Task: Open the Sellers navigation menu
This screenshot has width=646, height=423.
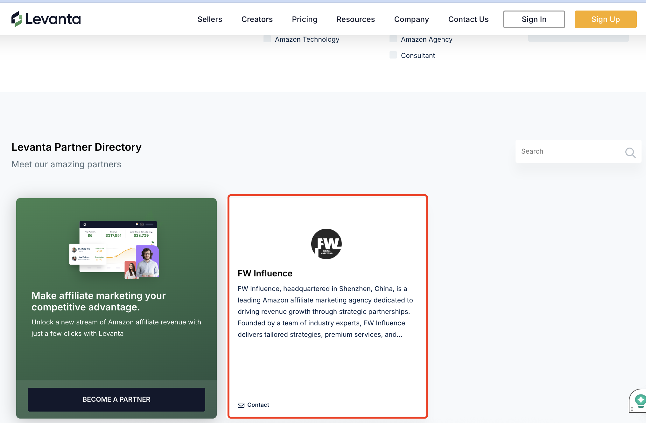Action: pos(210,19)
